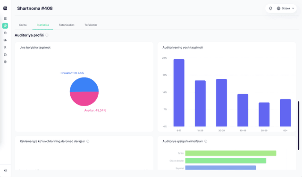302x177 pixels.
Task: Click the Oila va bolalar interest bar
Action: (x=226, y=161)
